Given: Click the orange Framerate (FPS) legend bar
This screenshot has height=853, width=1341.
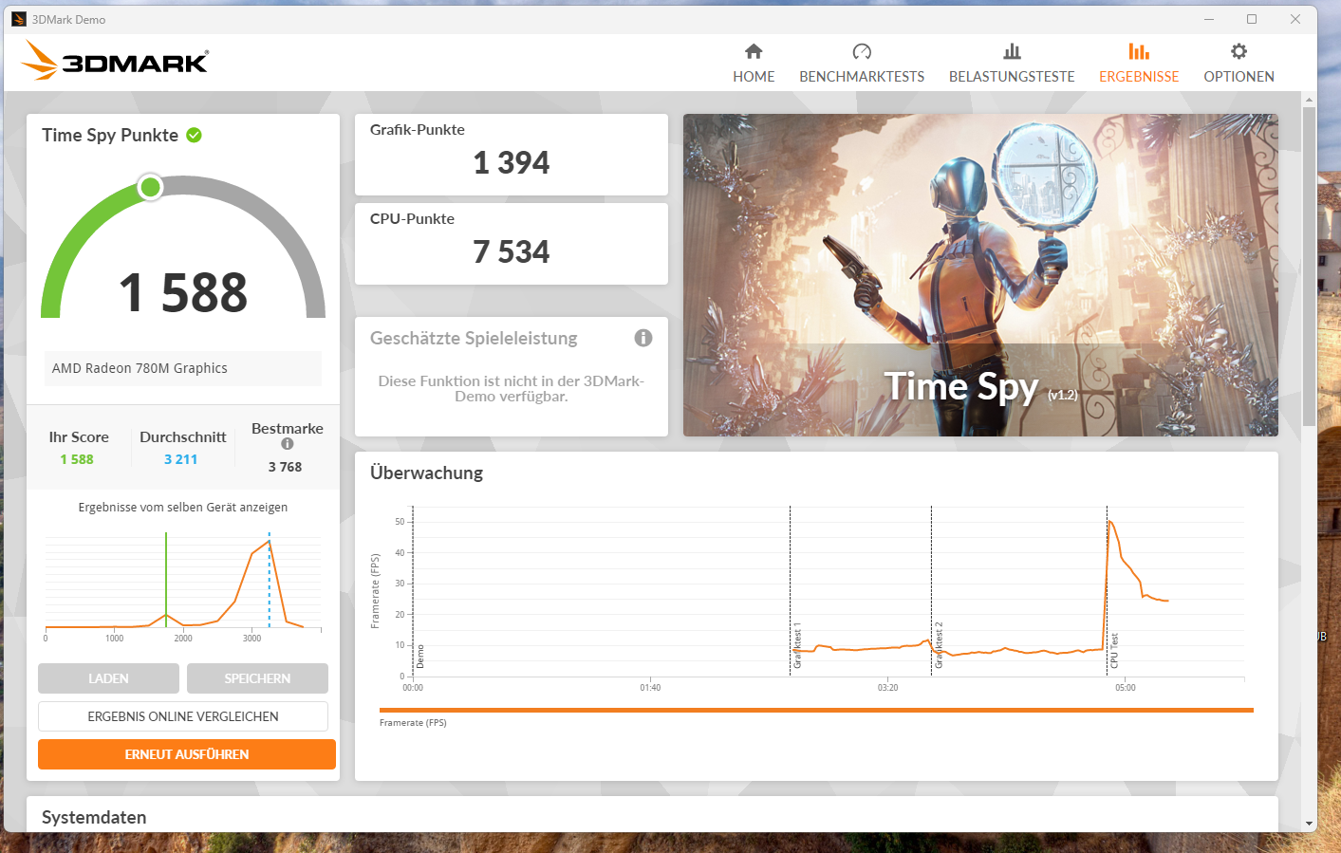Looking at the screenshot, I should point(816,710).
